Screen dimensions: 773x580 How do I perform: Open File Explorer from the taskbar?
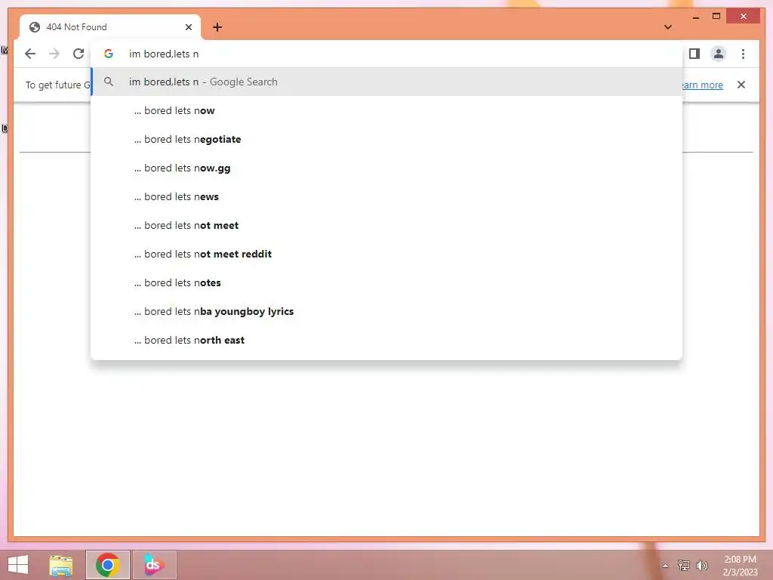click(x=61, y=565)
